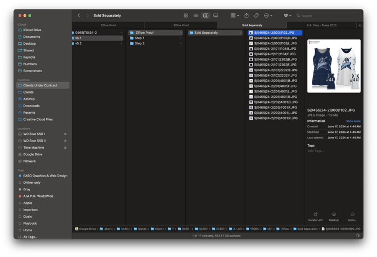Switch to icon grid view
This screenshot has height=257, width=377.
pos(186,16)
